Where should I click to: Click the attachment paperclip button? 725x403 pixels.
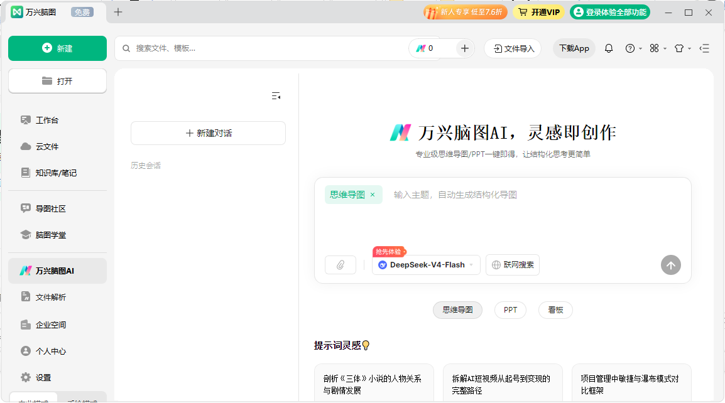[x=341, y=265]
